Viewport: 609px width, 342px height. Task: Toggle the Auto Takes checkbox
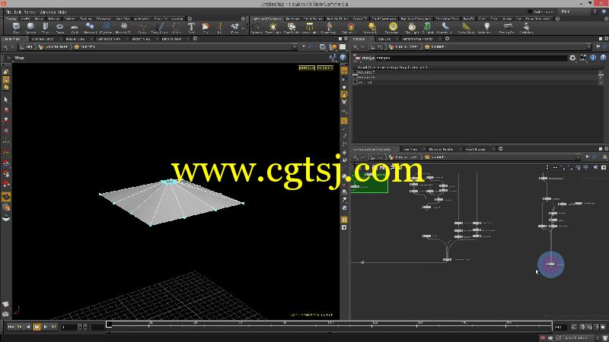pyautogui.click(x=530, y=12)
